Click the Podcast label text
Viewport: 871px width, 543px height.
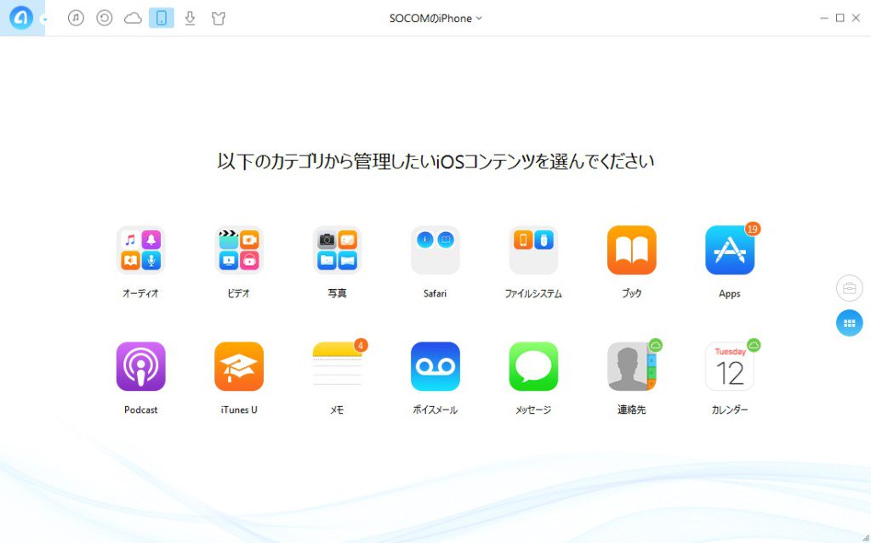point(140,410)
